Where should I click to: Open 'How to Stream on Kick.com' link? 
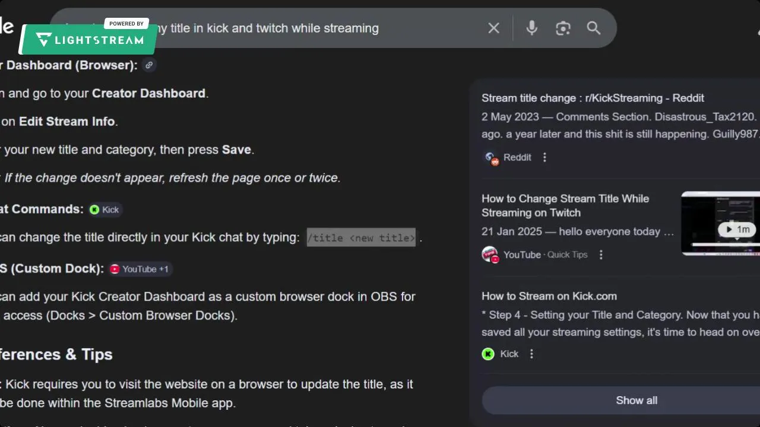pyautogui.click(x=549, y=296)
